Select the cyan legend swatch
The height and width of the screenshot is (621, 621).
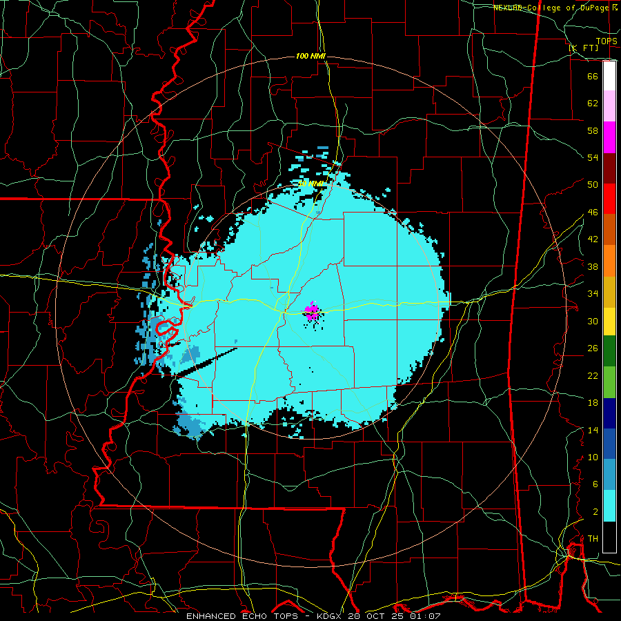(609, 506)
